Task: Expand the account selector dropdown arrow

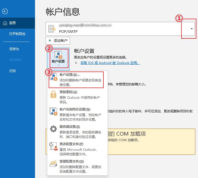Action: coord(192,29)
